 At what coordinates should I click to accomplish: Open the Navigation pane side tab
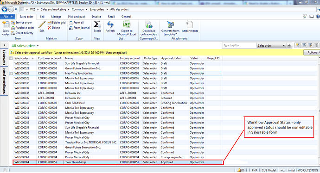[x=4, y=81]
